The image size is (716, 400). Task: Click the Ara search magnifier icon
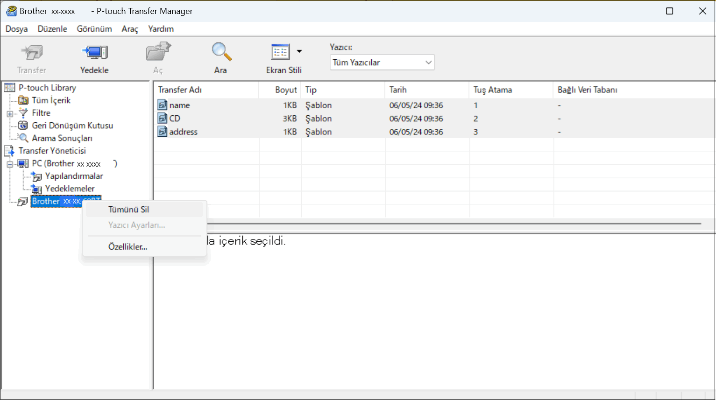click(221, 52)
